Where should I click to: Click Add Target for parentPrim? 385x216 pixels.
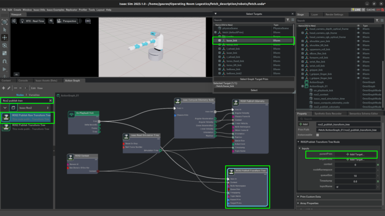[x=355, y=154]
